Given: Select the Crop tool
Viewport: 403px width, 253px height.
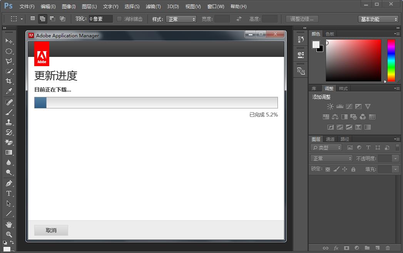Looking at the screenshot, I should [9, 81].
